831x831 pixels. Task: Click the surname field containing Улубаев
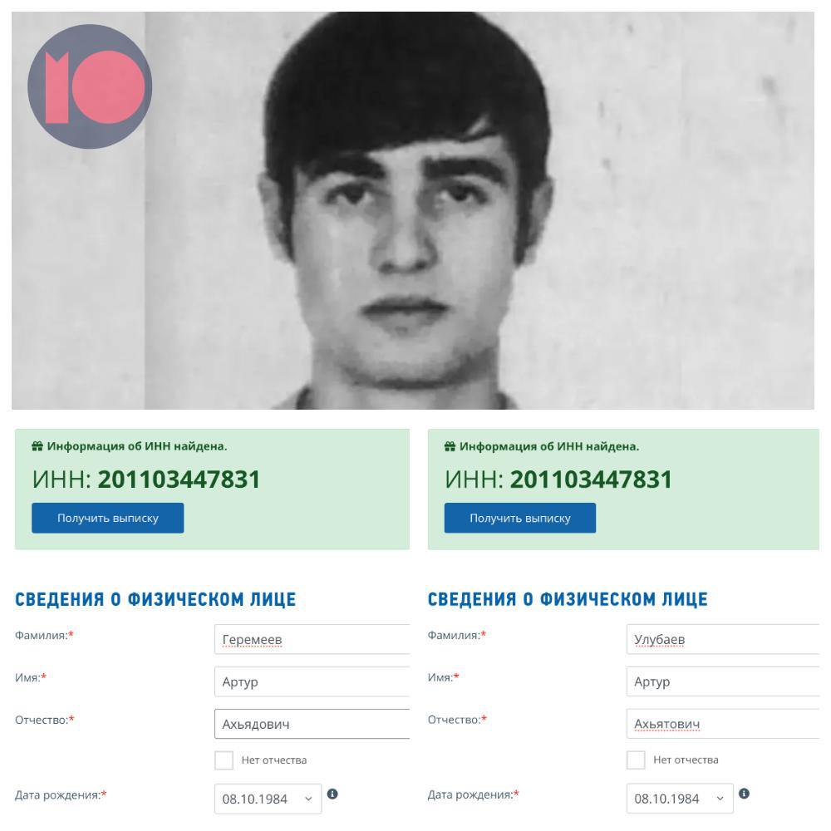click(723, 640)
